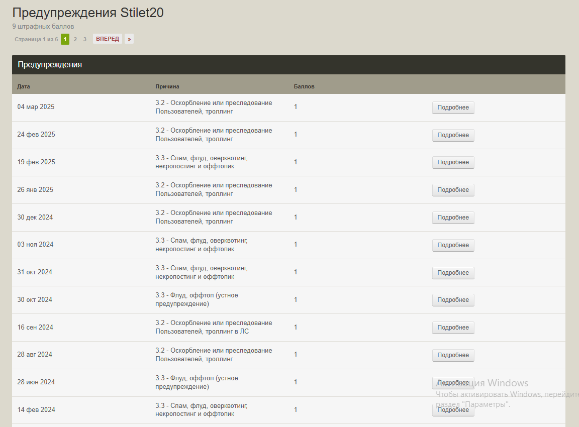Open Подробнее for 28 авг 2024 warning
This screenshot has width=579, height=427.
tap(453, 355)
